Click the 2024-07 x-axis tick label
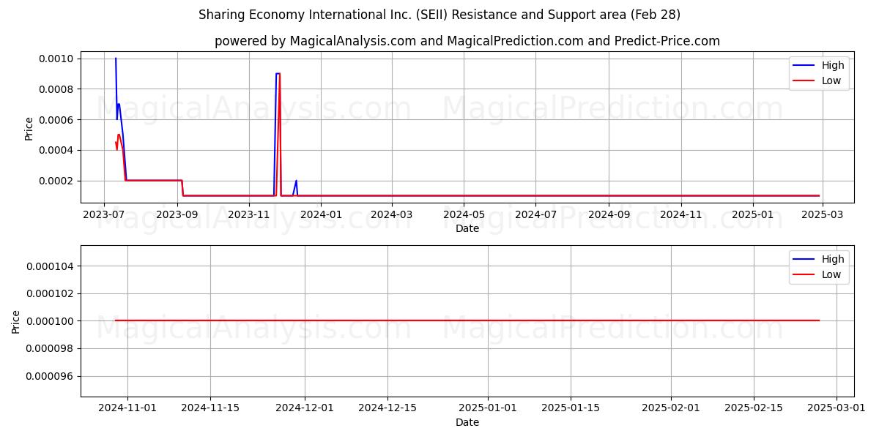The width and height of the screenshot is (879, 439). click(x=535, y=214)
